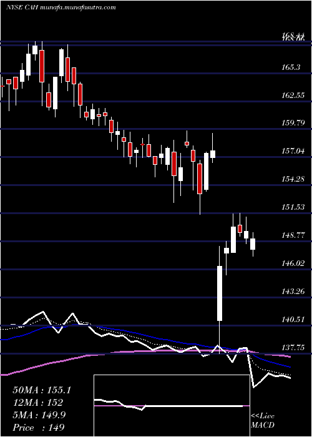The height and width of the screenshot is (437, 312).
Task: Click the 5MA : 149.9 readout
Action: tap(39, 415)
